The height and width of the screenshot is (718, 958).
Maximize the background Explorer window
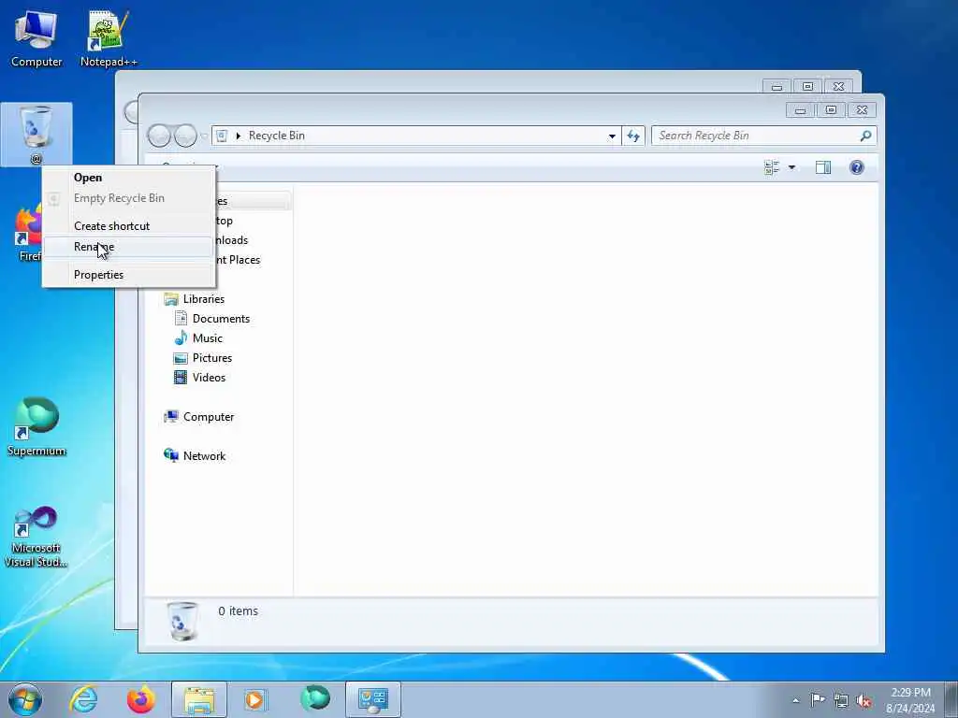(807, 87)
